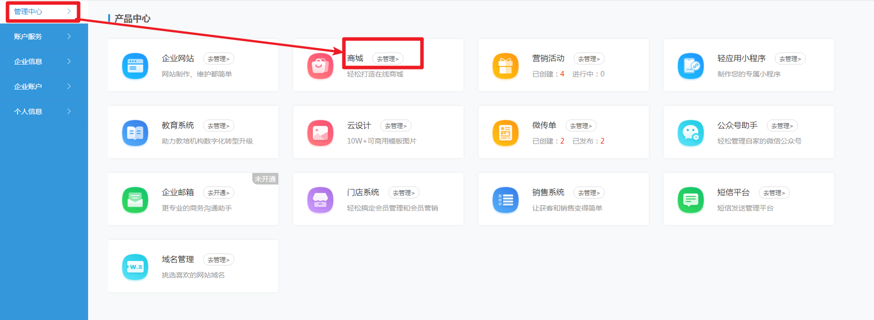Click 去管理 button for 公众号助手
This screenshot has width=874, height=320.
pyautogui.click(x=782, y=125)
